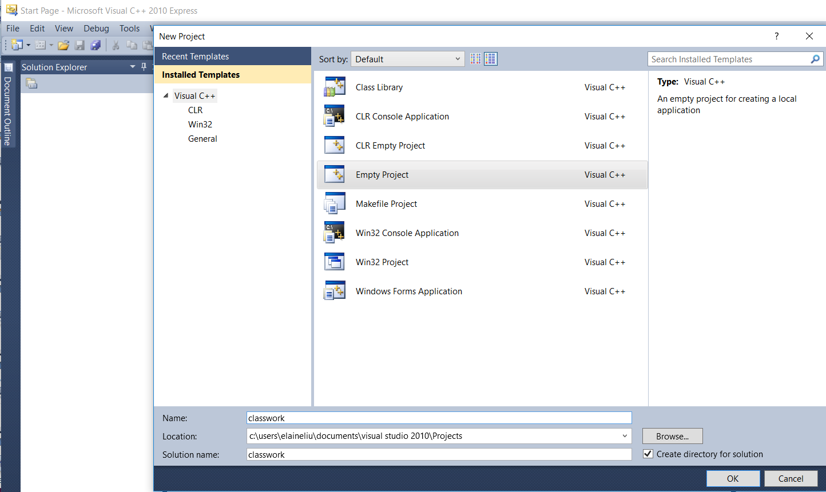Expand the Recent Templates section
Screen dimensions: 826x492
233,56
